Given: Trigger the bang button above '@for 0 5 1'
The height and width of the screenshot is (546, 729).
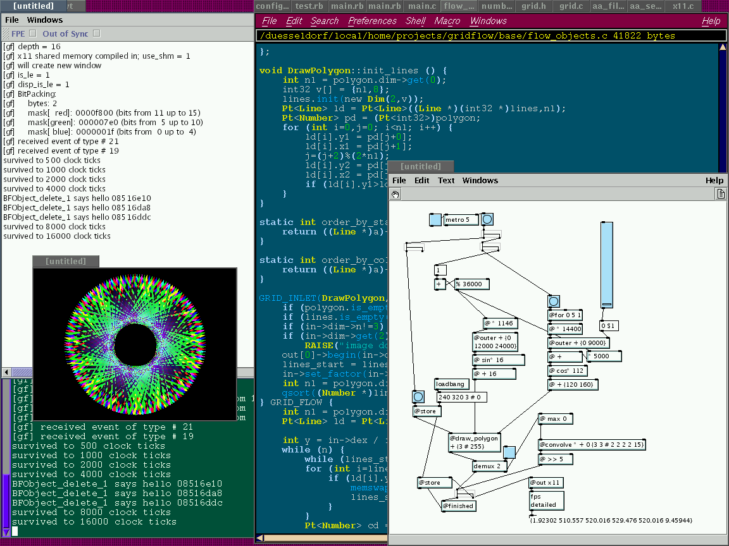Looking at the screenshot, I should click(554, 302).
